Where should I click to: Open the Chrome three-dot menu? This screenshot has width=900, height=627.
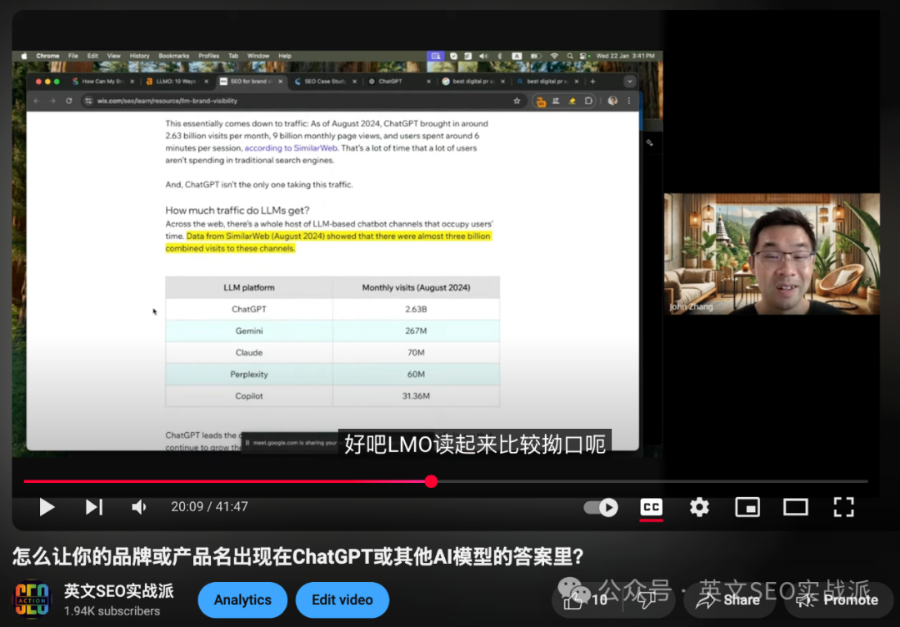[x=629, y=101]
